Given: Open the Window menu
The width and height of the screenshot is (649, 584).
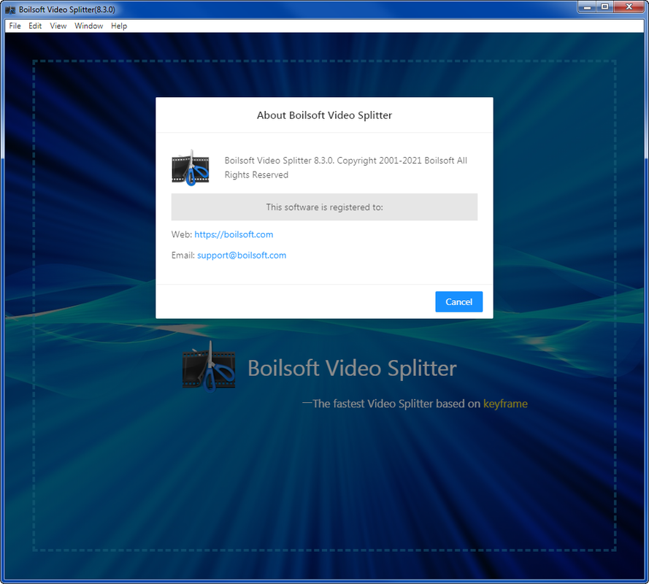Looking at the screenshot, I should click(x=88, y=26).
